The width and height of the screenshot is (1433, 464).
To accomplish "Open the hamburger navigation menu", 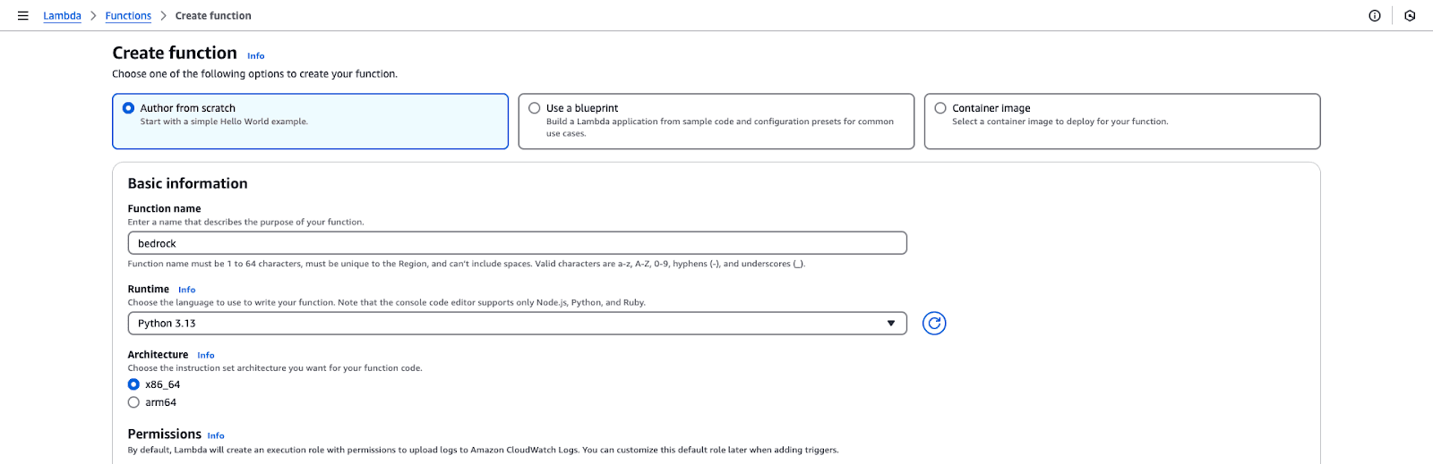I will (23, 16).
